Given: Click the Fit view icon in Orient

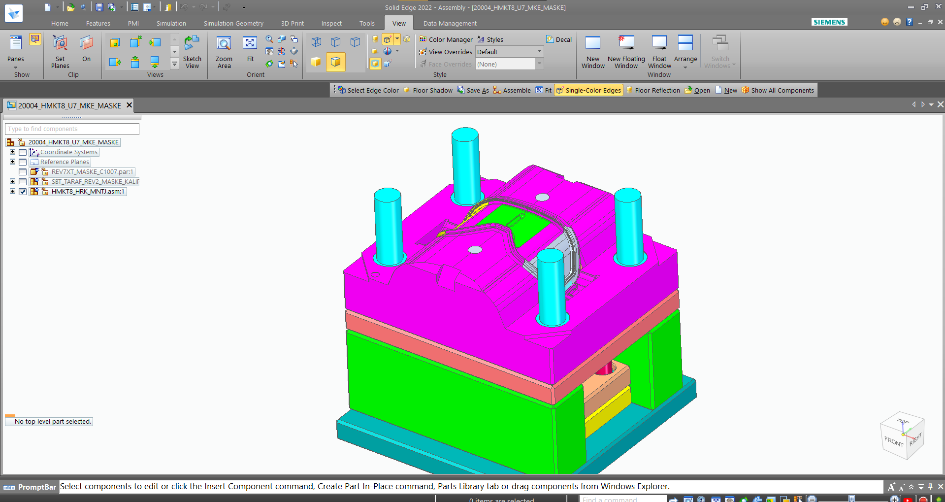Looking at the screenshot, I should [x=250, y=48].
